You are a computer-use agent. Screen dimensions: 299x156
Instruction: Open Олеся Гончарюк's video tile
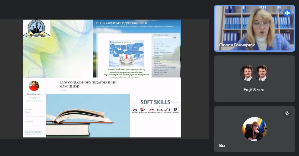(x=254, y=28)
